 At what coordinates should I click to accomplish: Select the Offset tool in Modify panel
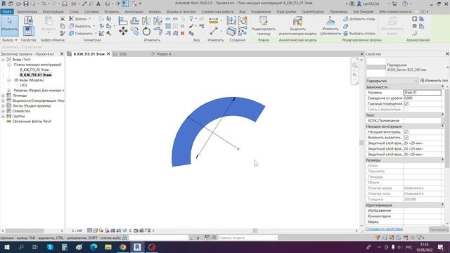[134, 20]
